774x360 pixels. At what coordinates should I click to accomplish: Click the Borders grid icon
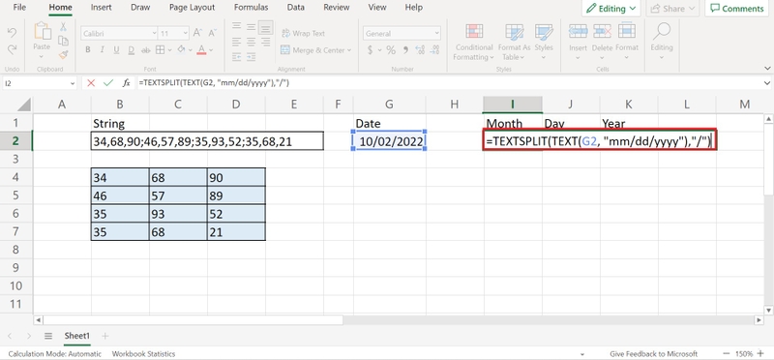point(160,50)
